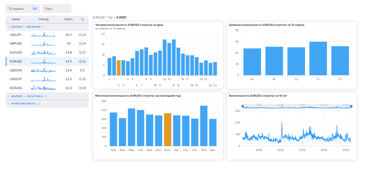Click the "10 недель" period input field

(18, 9)
